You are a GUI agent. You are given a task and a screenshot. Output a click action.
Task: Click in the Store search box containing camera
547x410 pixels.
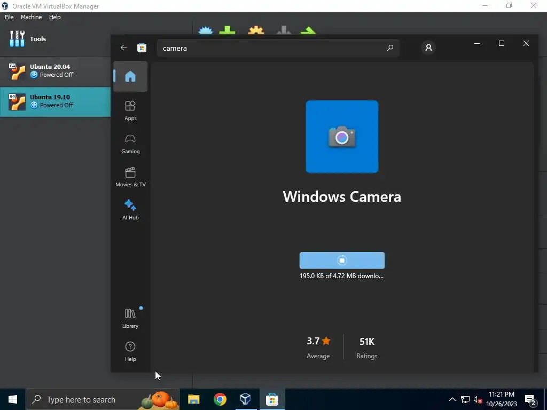click(x=278, y=48)
